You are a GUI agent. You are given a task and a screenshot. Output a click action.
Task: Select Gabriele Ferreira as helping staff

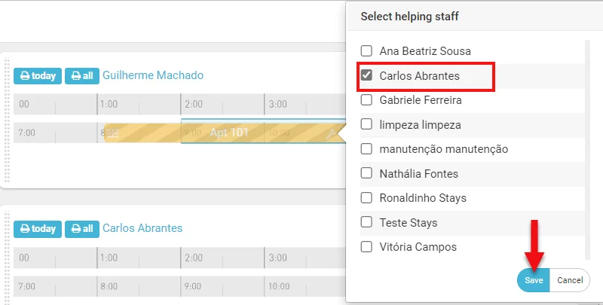(367, 99)
